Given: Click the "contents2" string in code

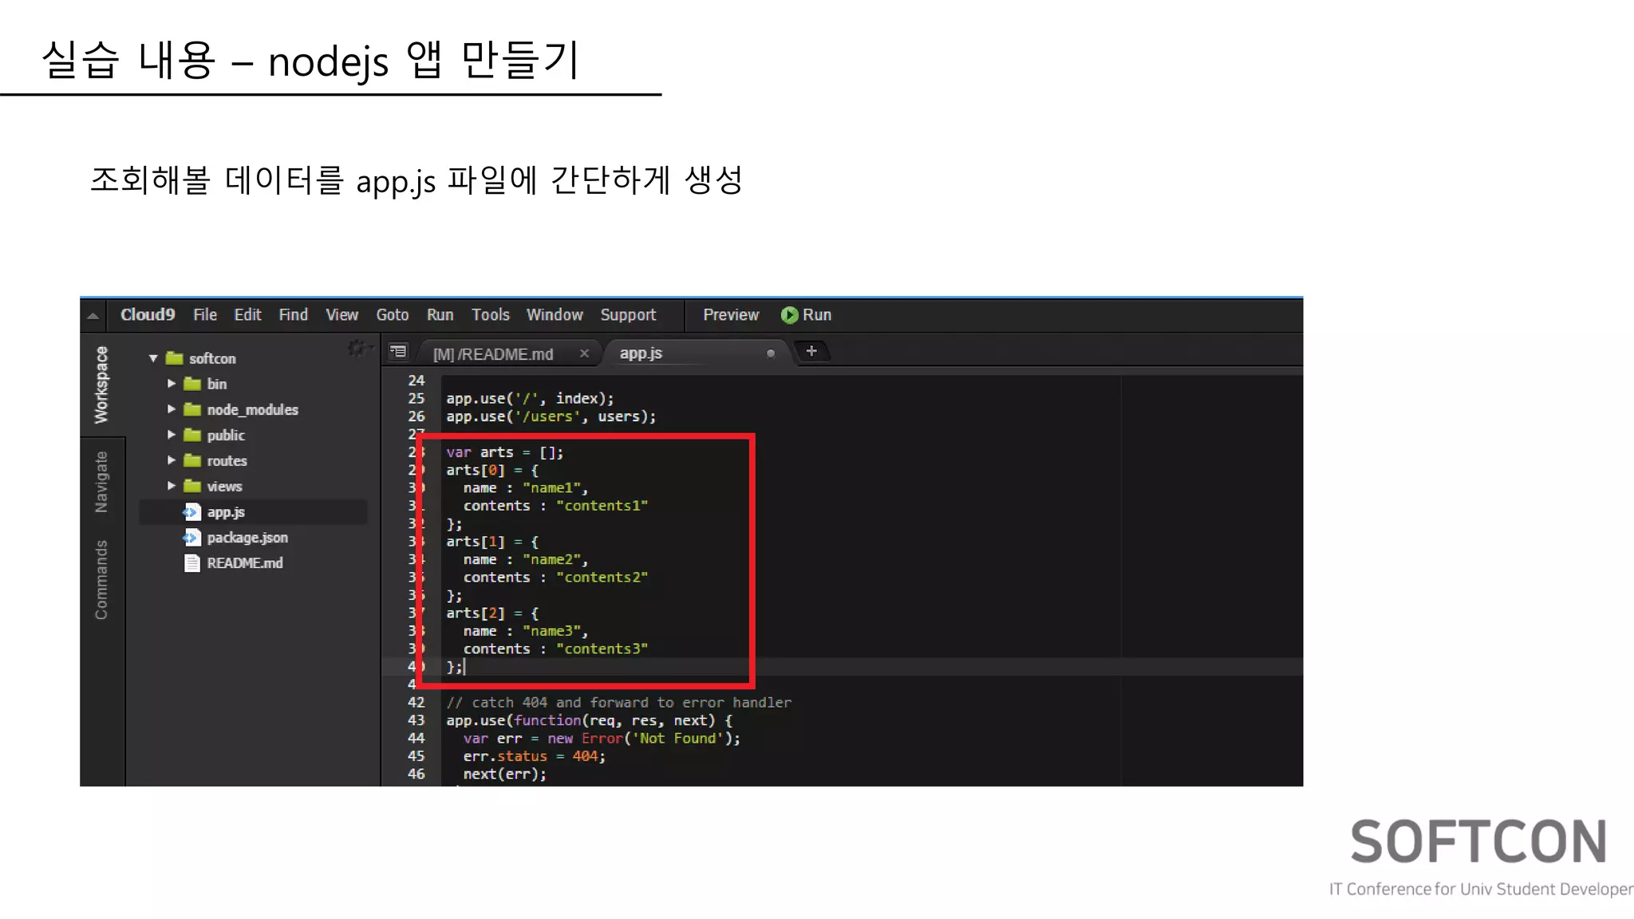Looking at the screenshot, I should coord(602,578).
